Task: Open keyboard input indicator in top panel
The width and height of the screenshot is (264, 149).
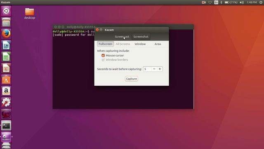Action: point(216,2)
